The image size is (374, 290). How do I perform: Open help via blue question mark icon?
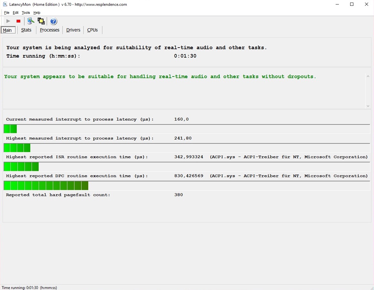(x=53, y=21)
